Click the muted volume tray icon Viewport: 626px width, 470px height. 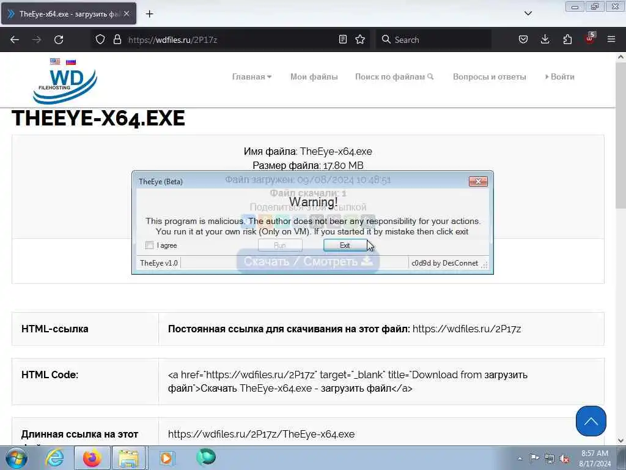[564, 459]
